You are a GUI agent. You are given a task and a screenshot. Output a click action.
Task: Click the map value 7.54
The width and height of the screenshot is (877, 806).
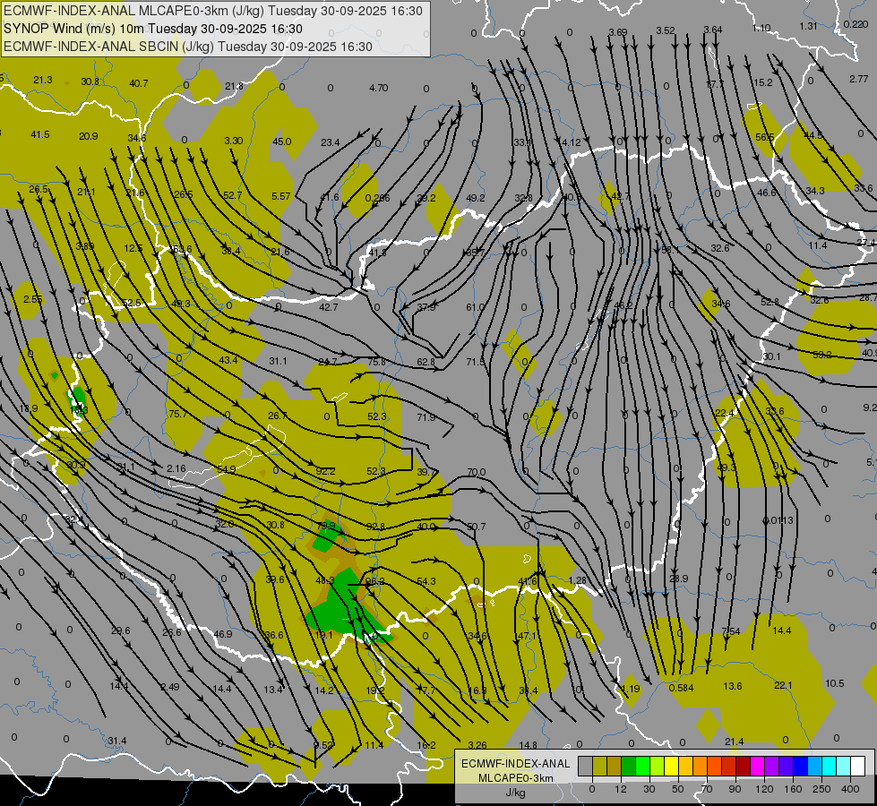click(730, 631)
